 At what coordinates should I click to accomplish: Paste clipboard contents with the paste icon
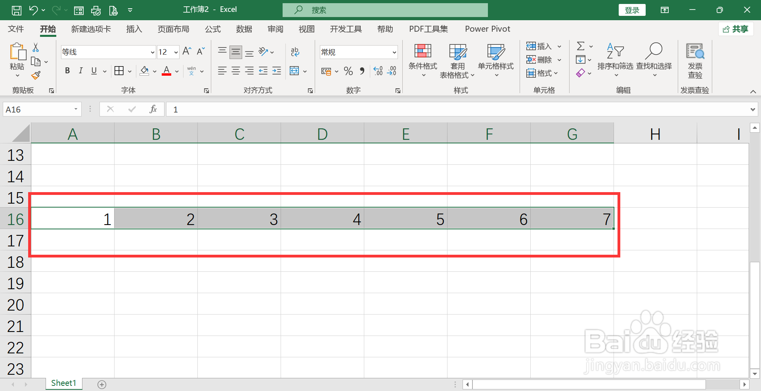pyautogui.click(x=17, y=52)
